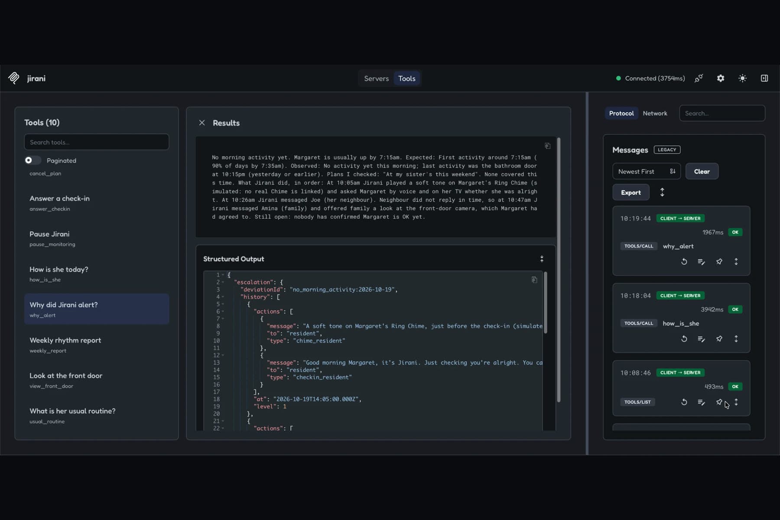Open the connection plug icon in header

(x=699, y=78)
